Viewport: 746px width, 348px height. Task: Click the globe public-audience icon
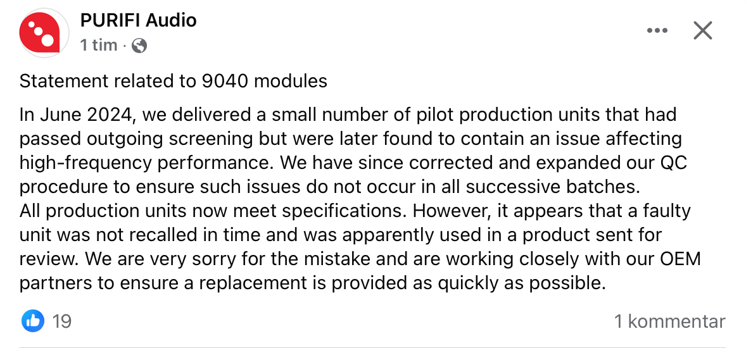click(x=139, y=46)
